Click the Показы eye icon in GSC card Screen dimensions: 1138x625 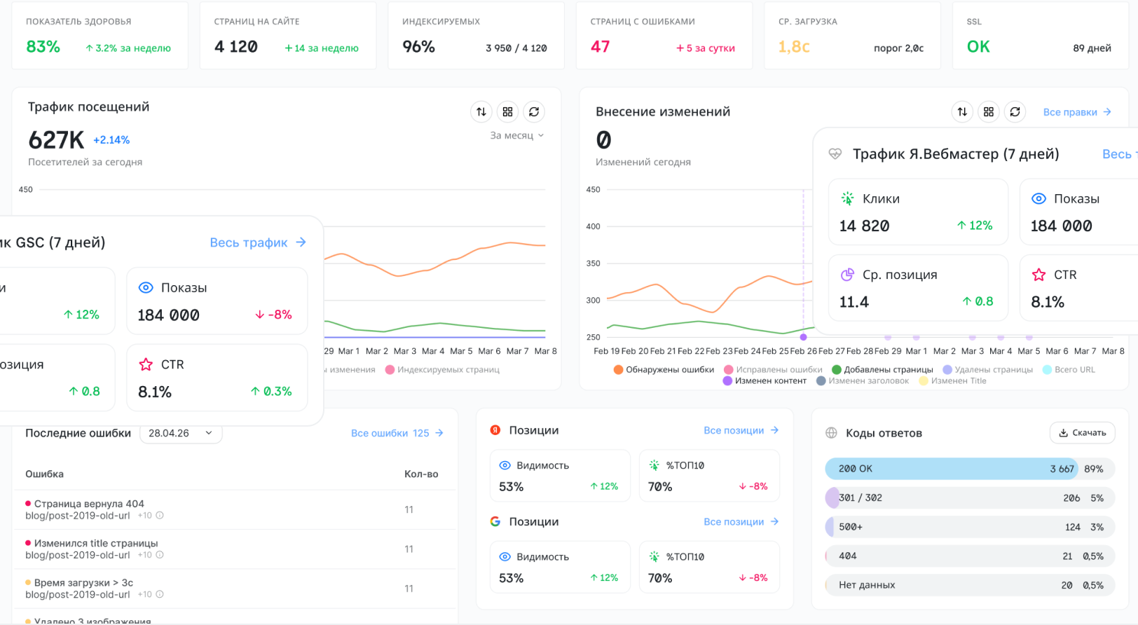[146, 287]
